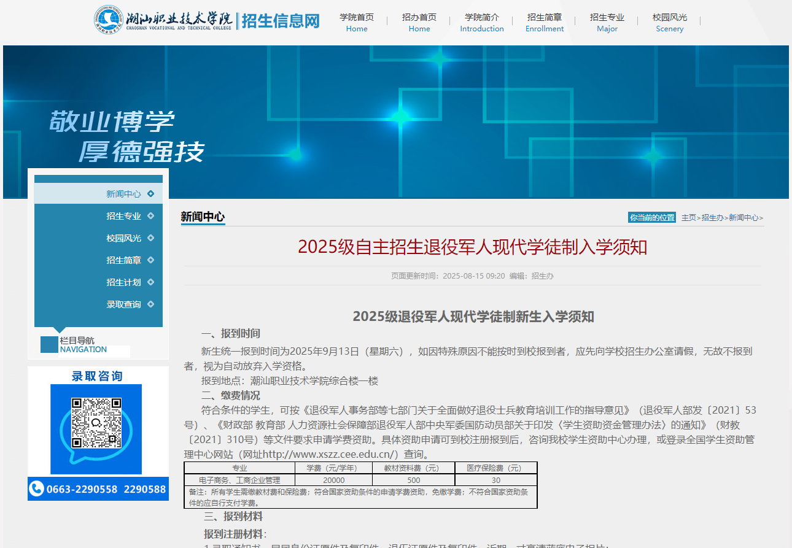The height and width of the screenshot is (548, 792).
Task: Click the diamond marker next to 招生计划
Action: coord(151,282)
